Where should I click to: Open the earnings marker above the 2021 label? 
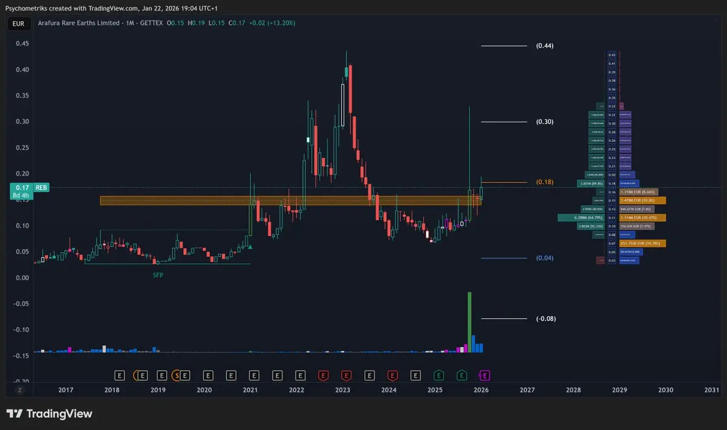coord(254,376)
